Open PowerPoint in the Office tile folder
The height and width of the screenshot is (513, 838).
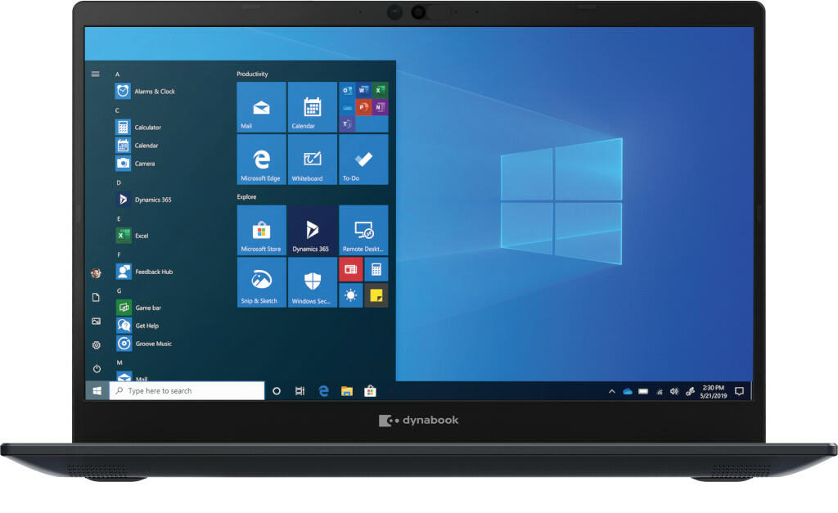point(363,107)
